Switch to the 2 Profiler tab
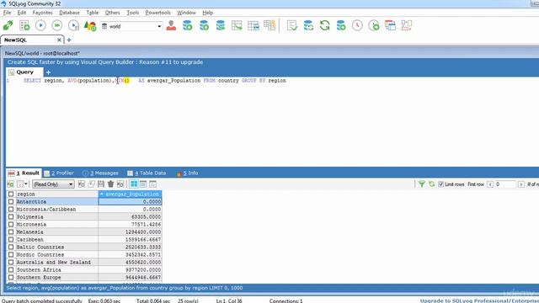This screenshot has width=539, height=303. tap(59, 173)
